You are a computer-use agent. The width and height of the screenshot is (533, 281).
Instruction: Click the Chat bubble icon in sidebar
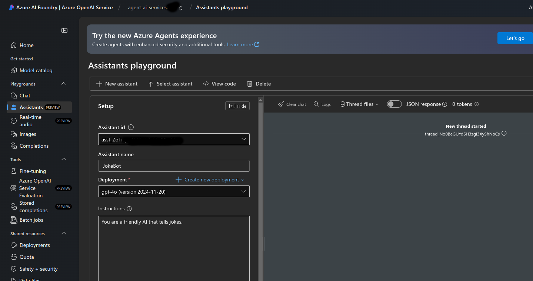[14, 96]
